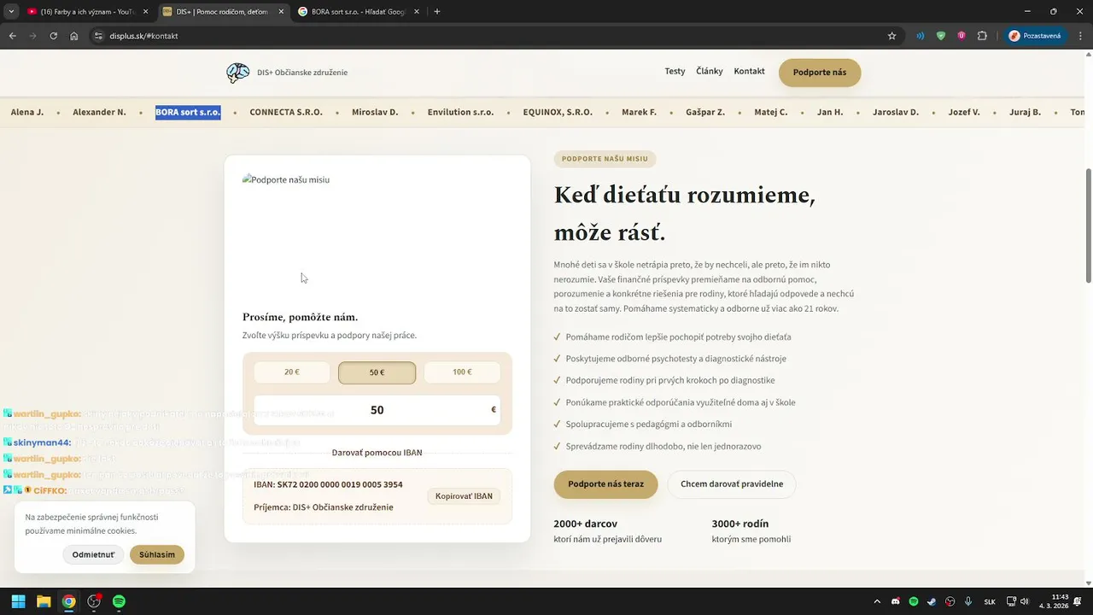Open the browser home page icon
Viewport: 1093px width, 615px height.
74,36
